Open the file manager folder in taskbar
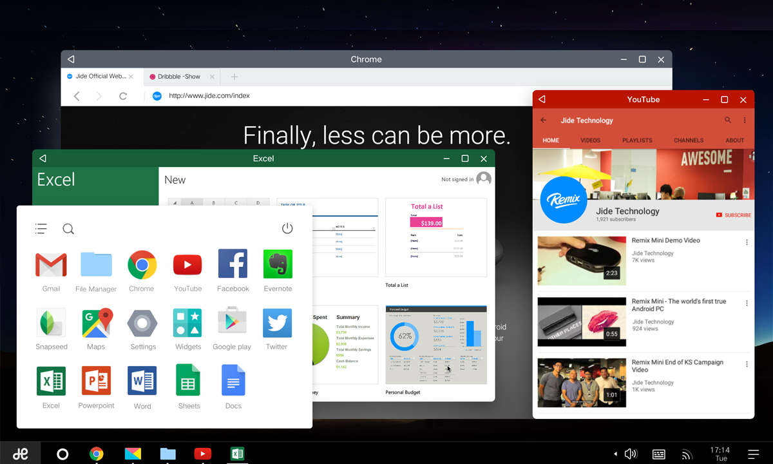Image resolution: width=773 pixels, height=464 pixels. (167, 454)
